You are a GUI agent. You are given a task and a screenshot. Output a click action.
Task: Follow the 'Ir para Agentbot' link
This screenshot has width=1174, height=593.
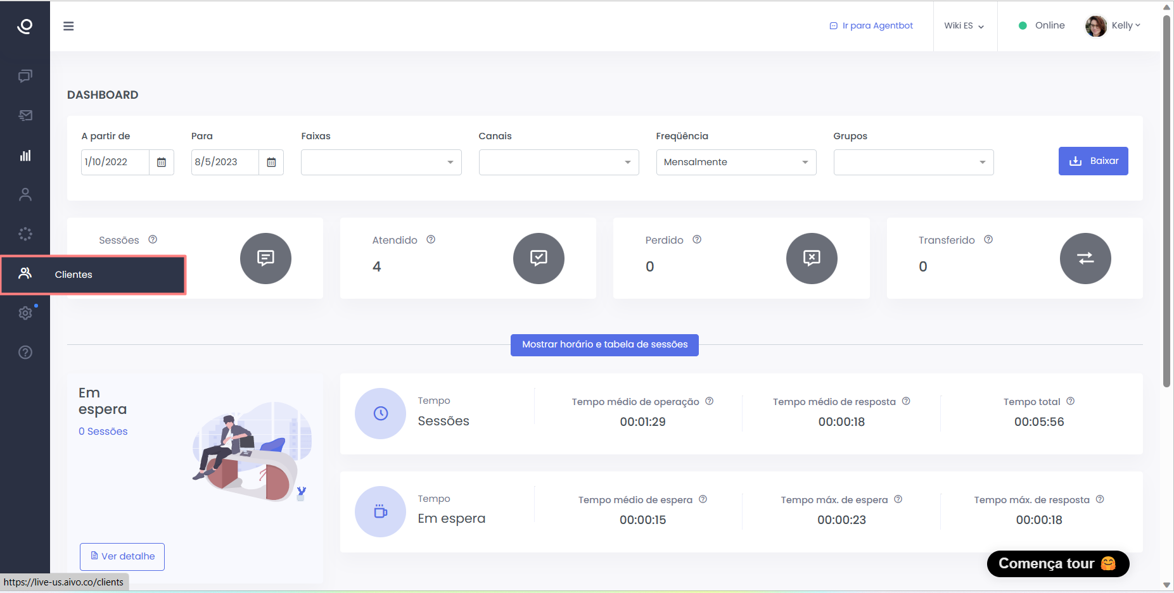[x=871, y=26]
